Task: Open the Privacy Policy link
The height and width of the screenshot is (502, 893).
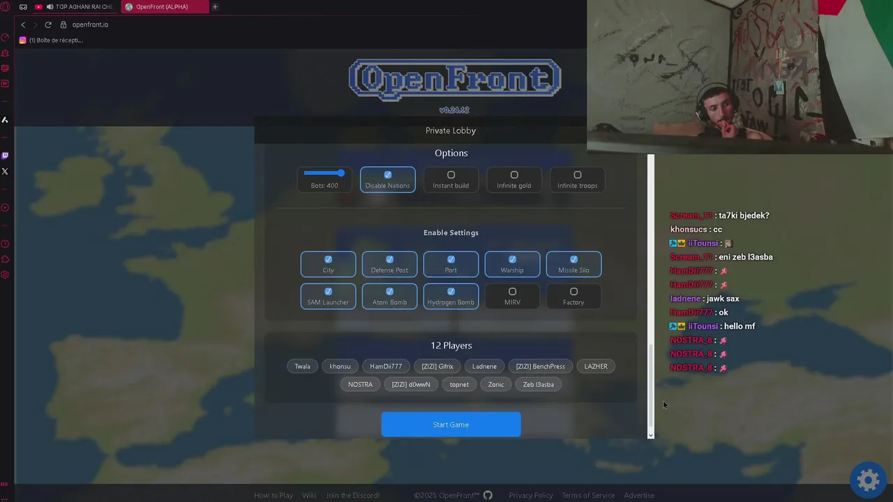Action: pos(531,496)
